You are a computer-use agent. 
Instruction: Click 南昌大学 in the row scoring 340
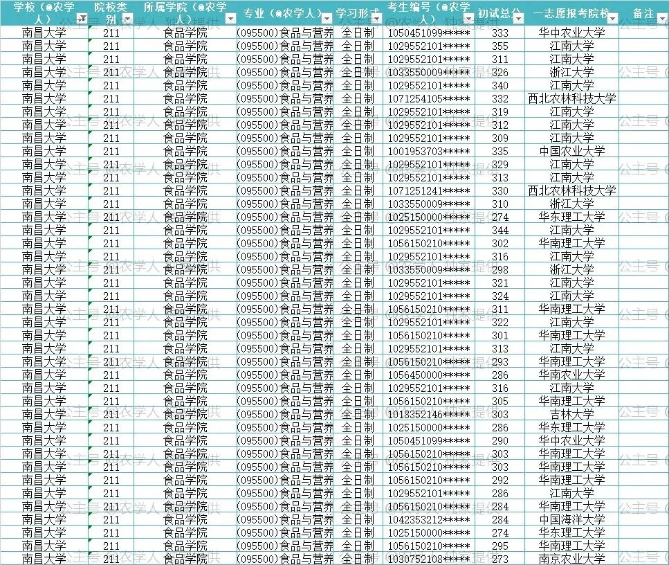pyautogui.click(x=44, y=86)
